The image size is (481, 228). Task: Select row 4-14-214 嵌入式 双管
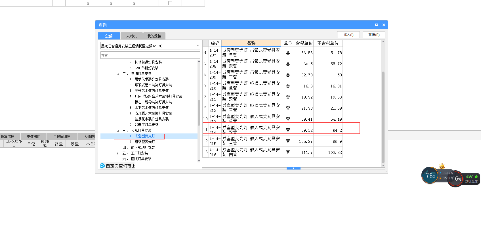(x=273, y=130)
